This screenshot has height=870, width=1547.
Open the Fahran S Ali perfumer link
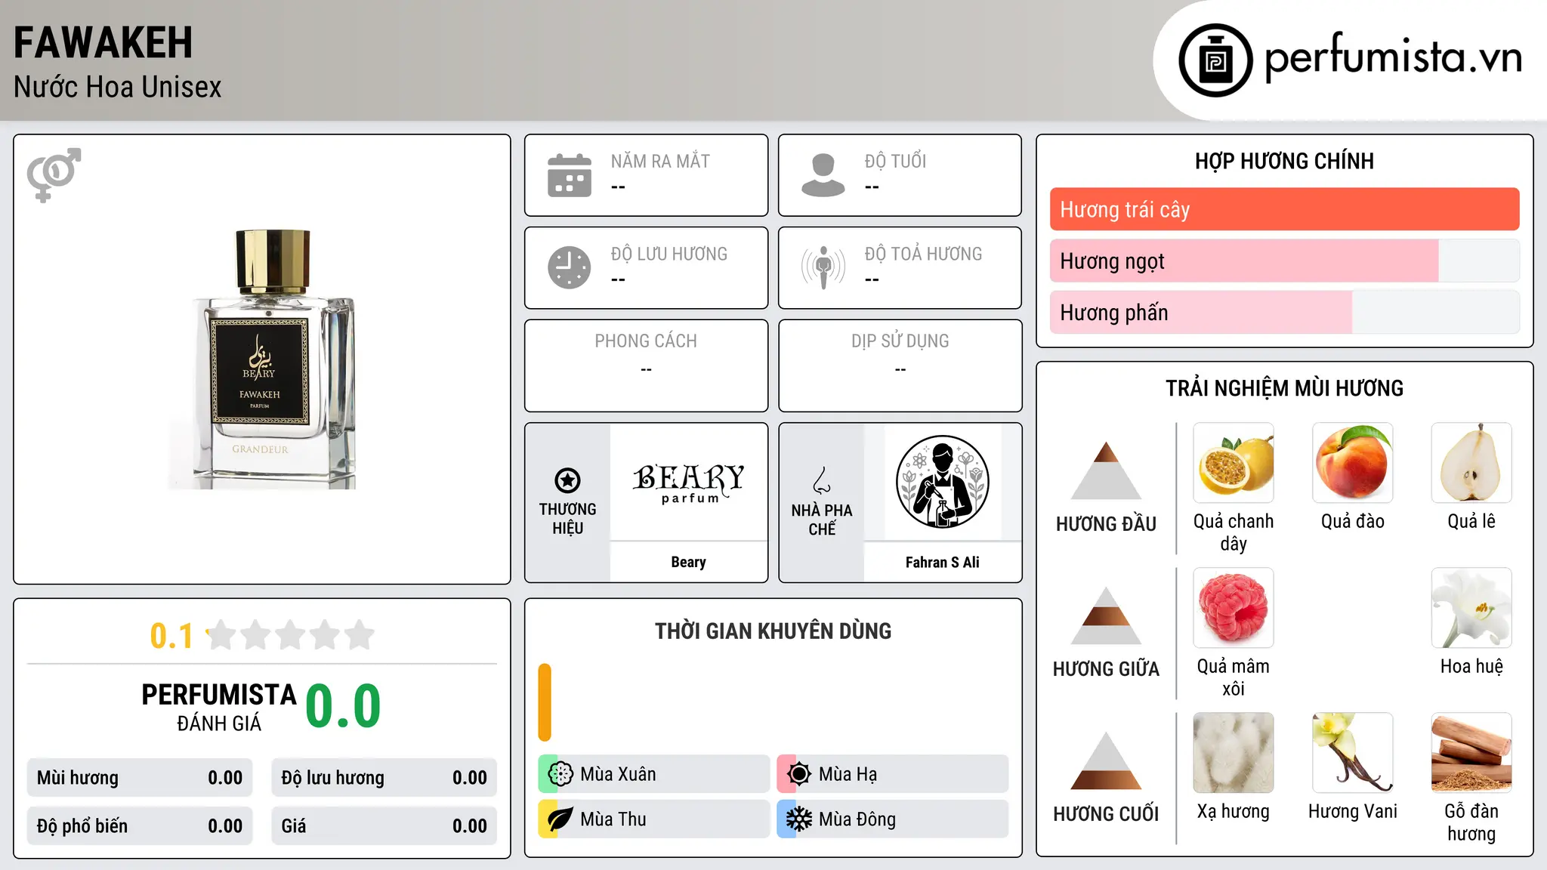pos(942,562)
